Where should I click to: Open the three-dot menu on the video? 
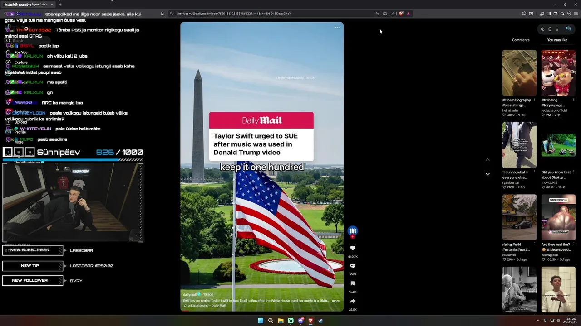[x=337, y=28]
